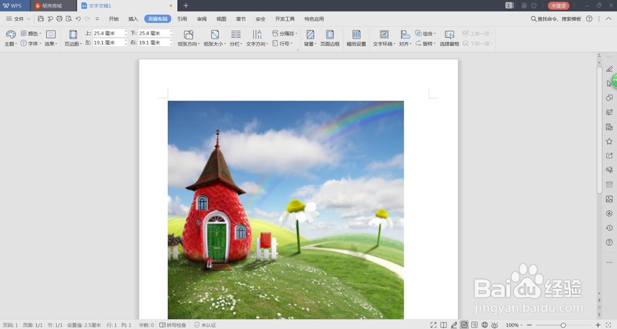This screenshot has height=329, width=617.
Task: Expand the quick access toolbar customize arrow
Action: (x=97, y=19)
